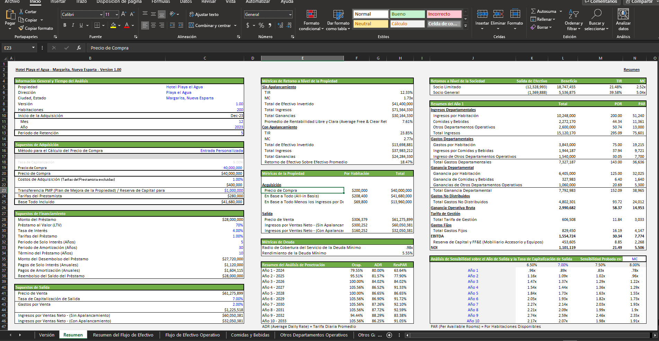Switch to Comidas y Bebidas sheet

250,335
